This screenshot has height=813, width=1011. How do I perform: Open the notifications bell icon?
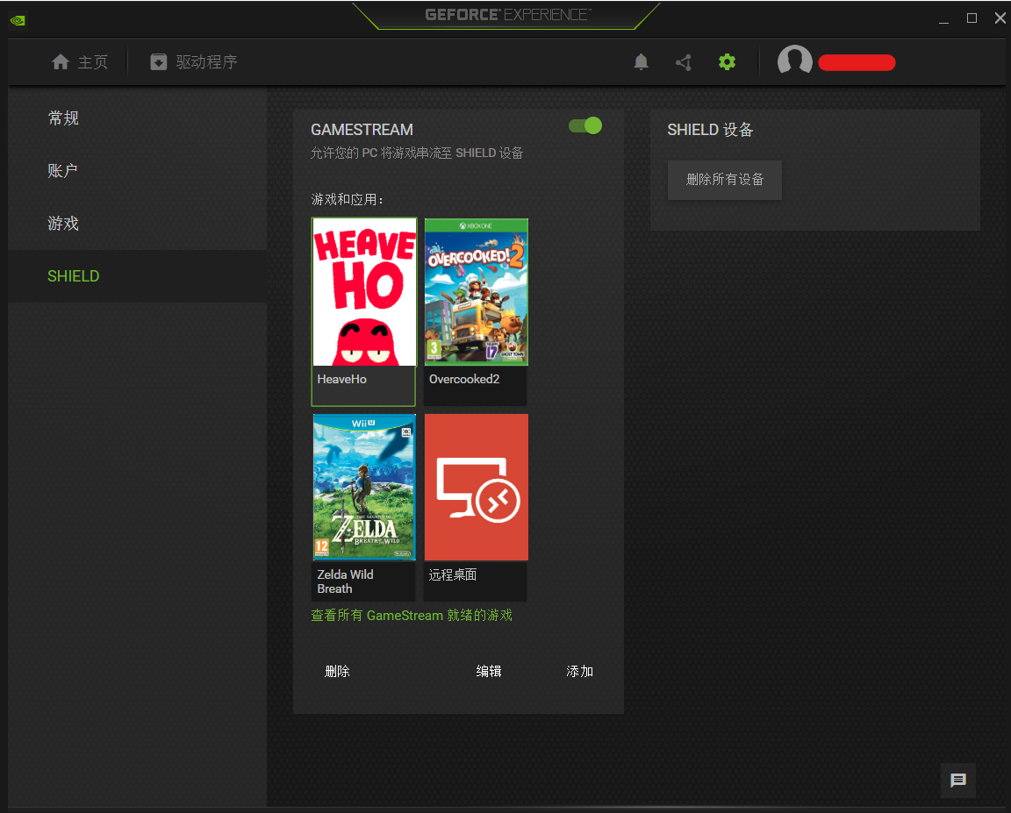pos(641,62)
